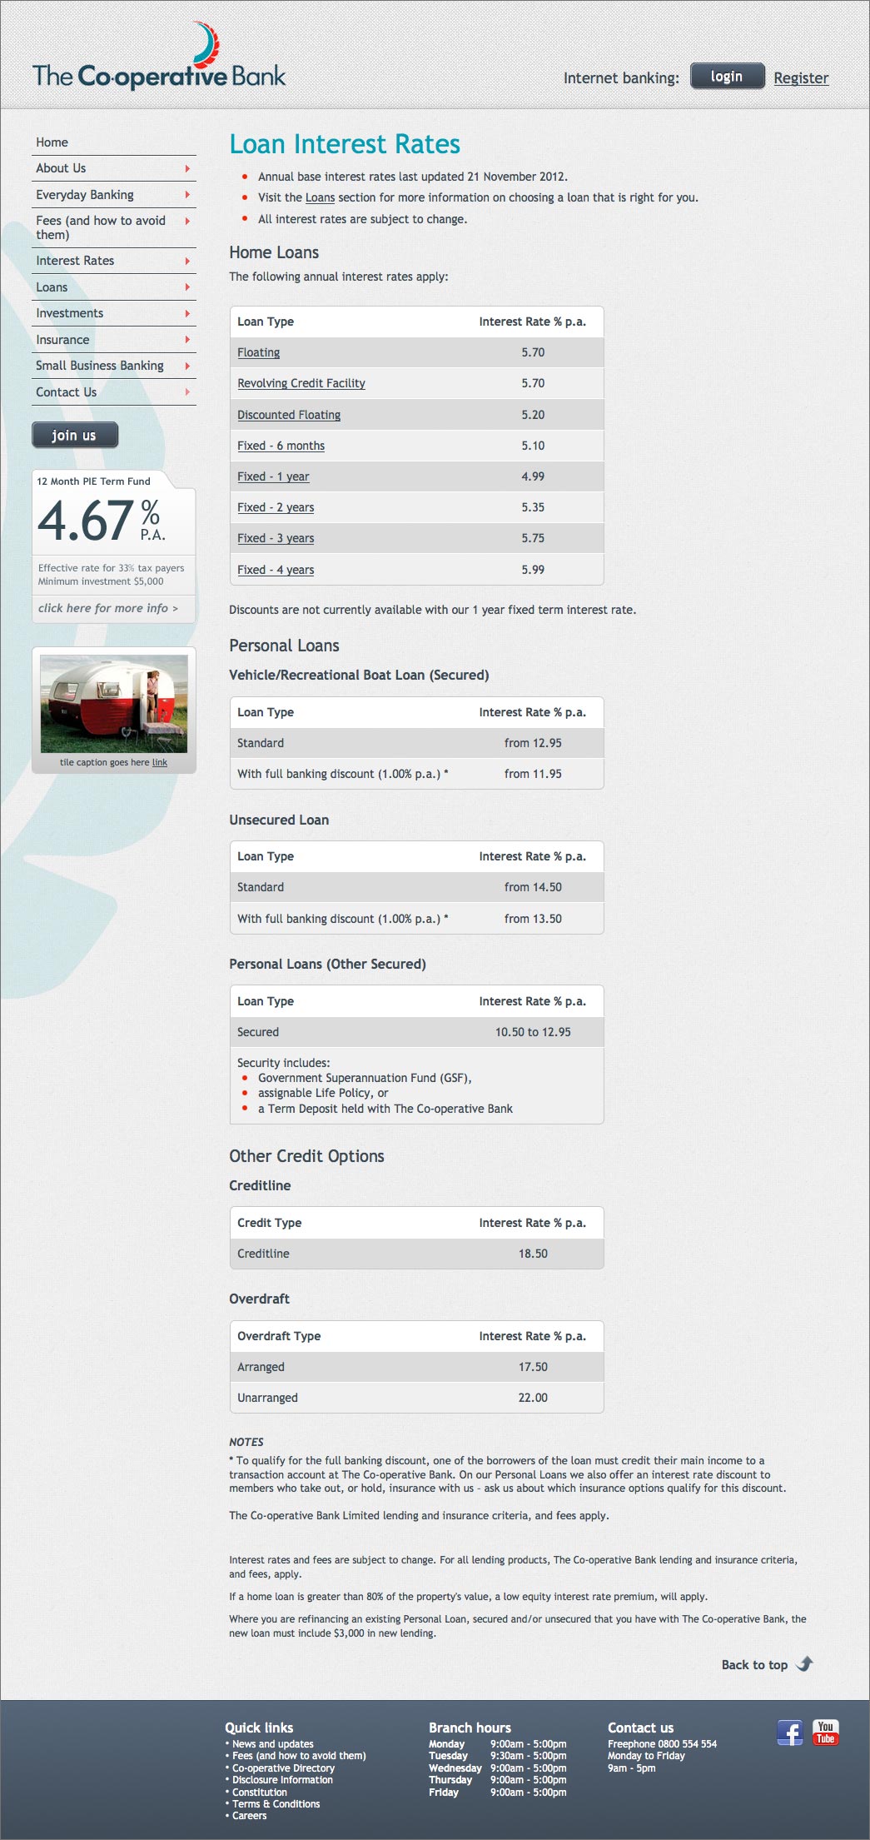Open Contact Us sidebar item
The image size is (870, 1840).
pos(67,392)
